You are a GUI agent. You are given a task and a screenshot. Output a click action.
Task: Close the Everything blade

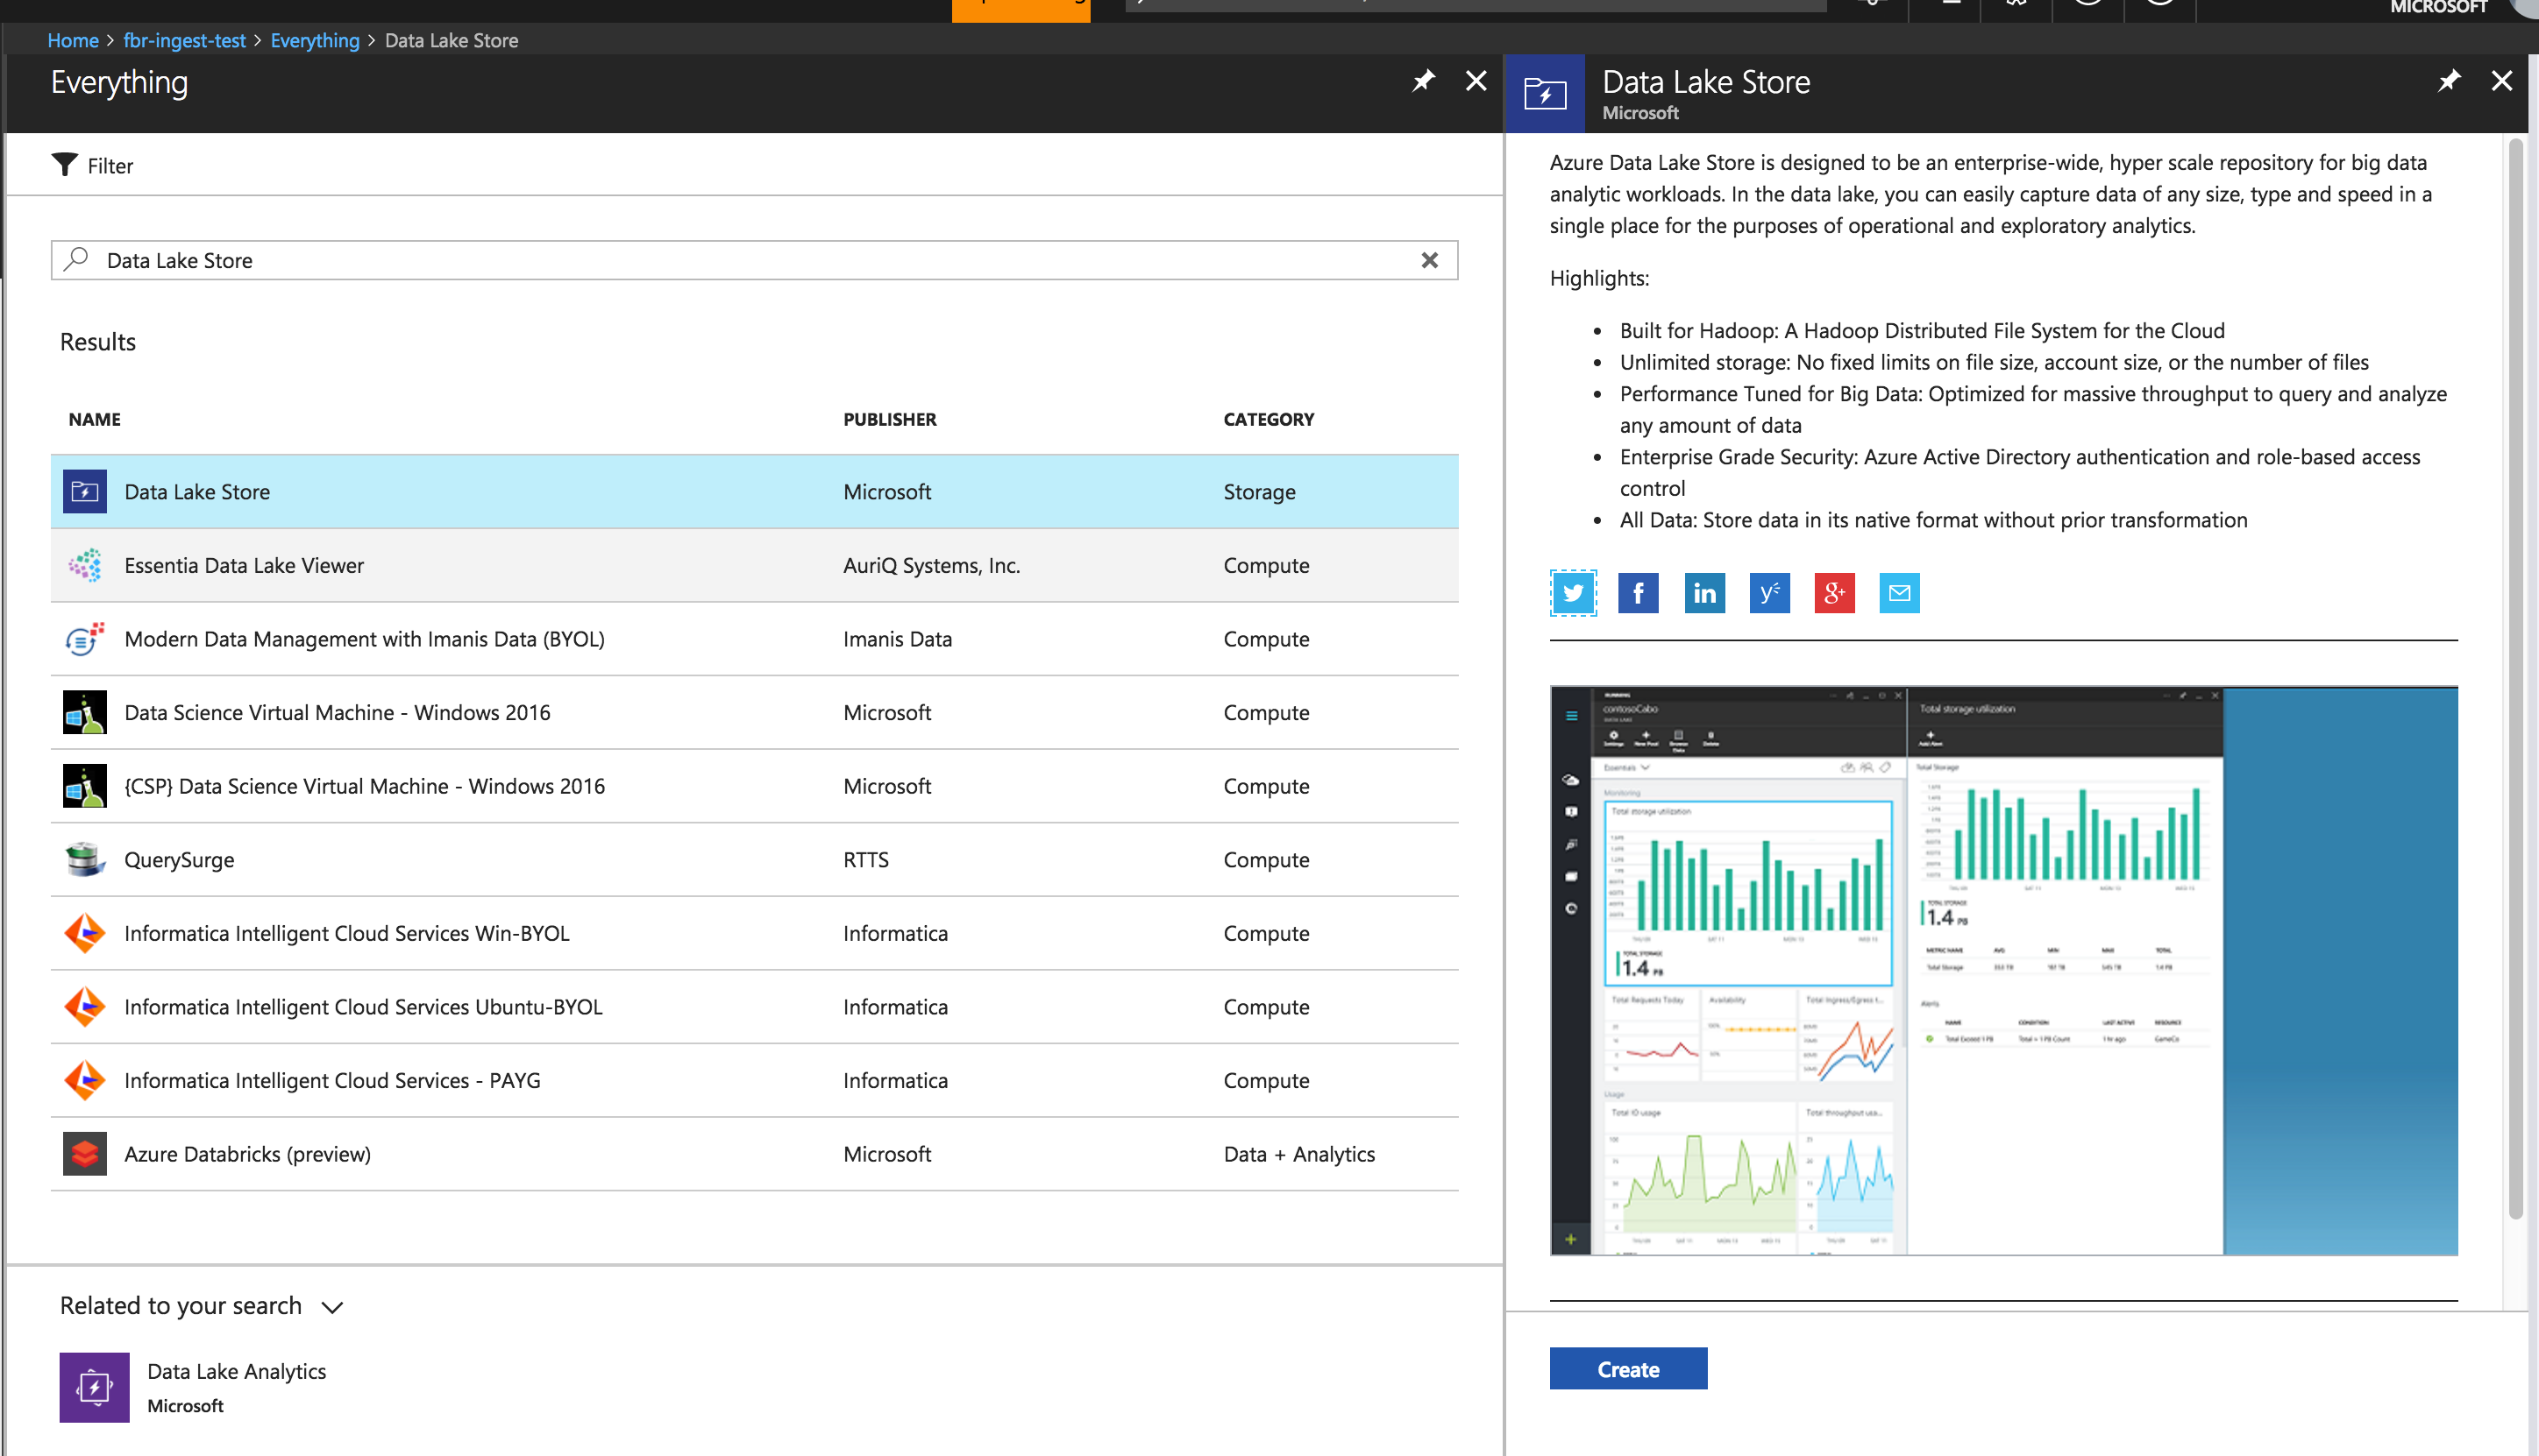[1476, 81]
